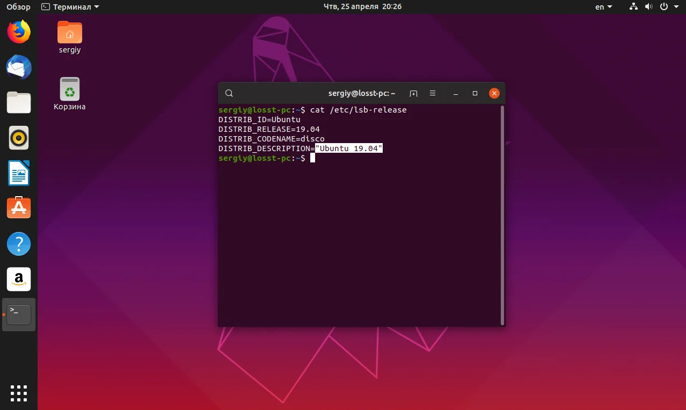Click the Amazon launcher icon
Screen dimensions: 686x410
click(19, 279)
